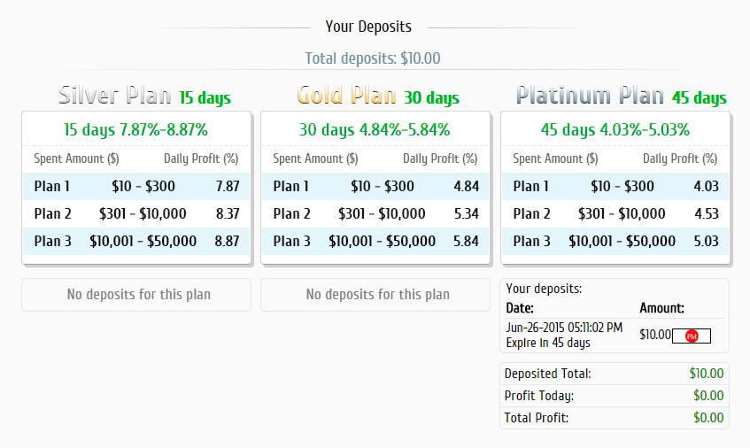Select Plan 1 row in Silver table
Screen dimensions: 750x448
tap(136, 187)
